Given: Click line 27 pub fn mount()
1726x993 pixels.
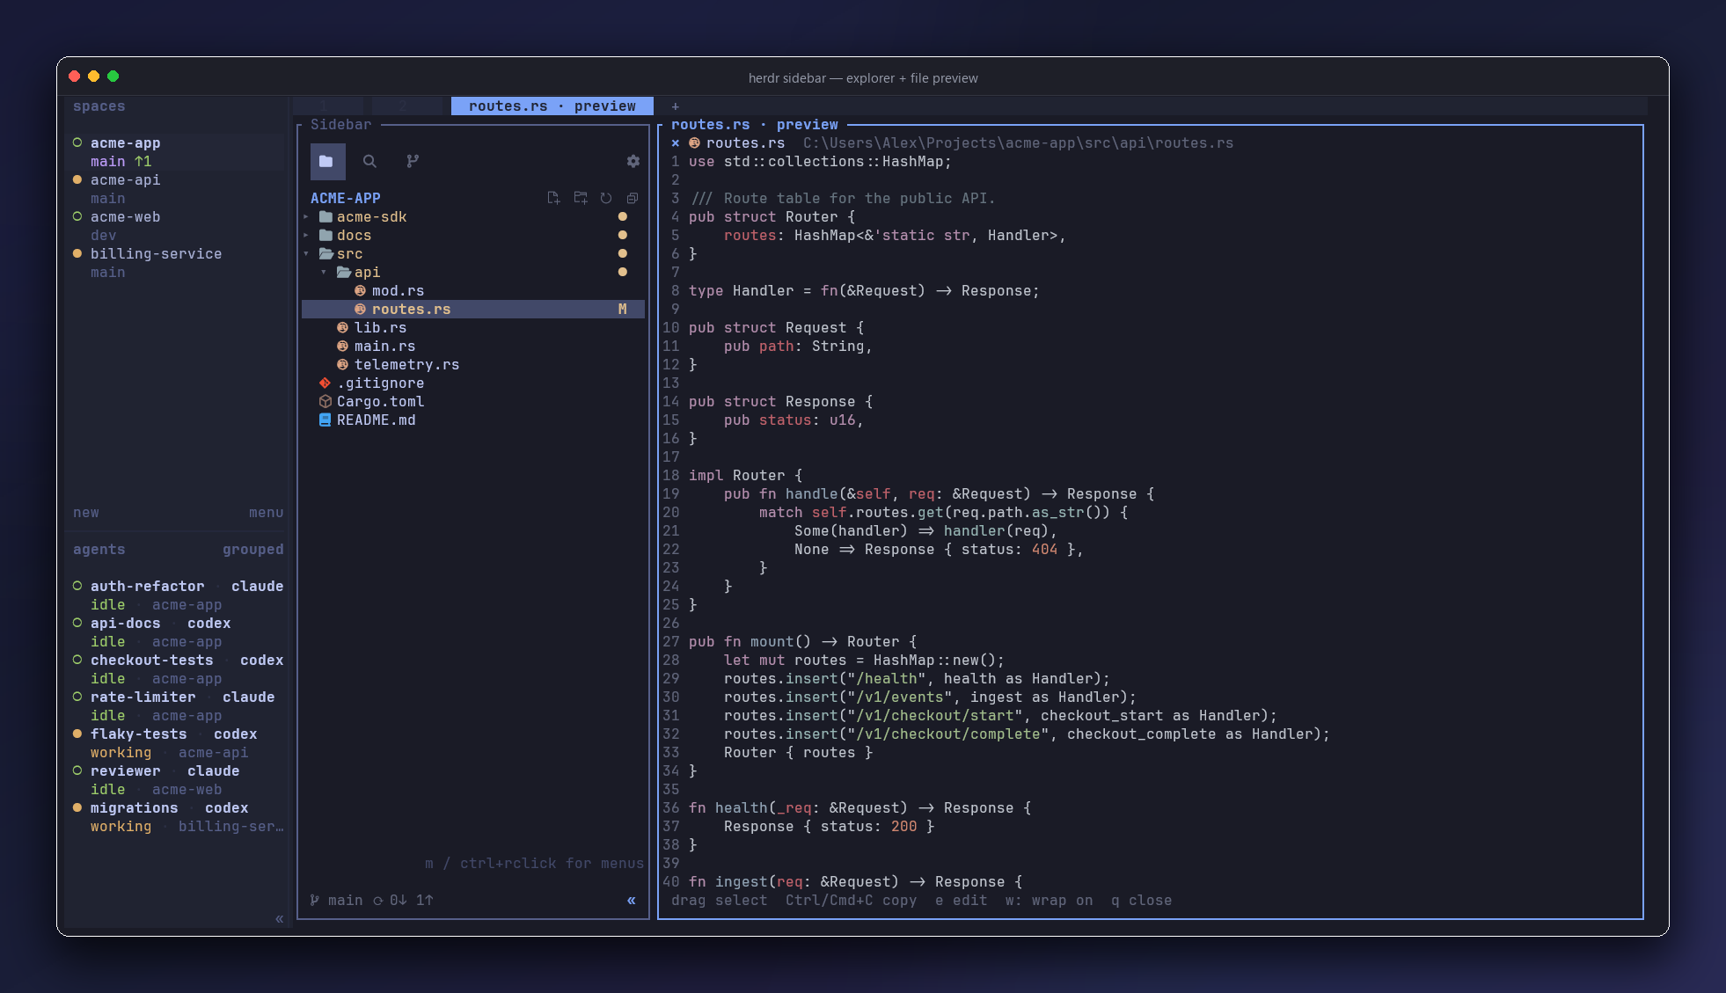Looking at the screenshot, I should 802,642.
